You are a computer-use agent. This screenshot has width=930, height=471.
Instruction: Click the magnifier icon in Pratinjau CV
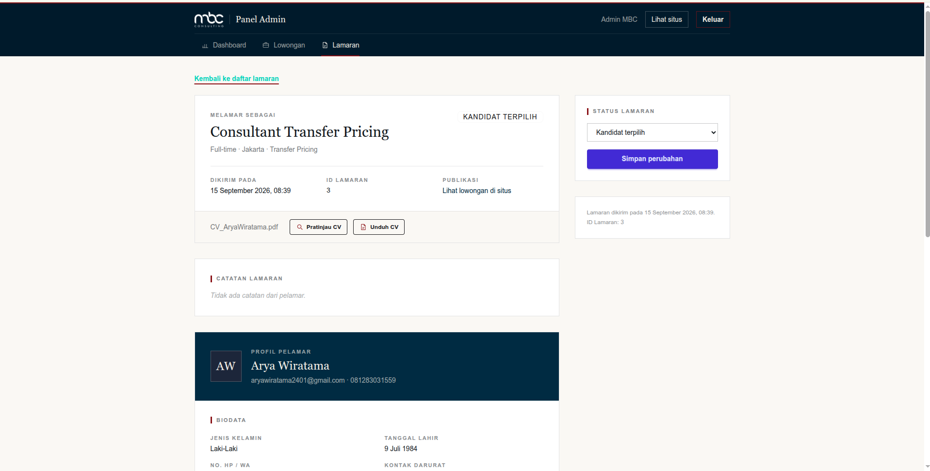(x=300, y=227)
